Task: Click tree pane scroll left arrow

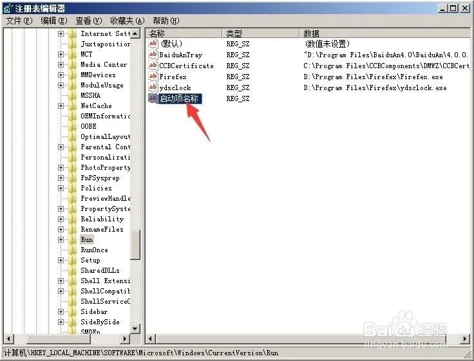Action: [8, 338]
